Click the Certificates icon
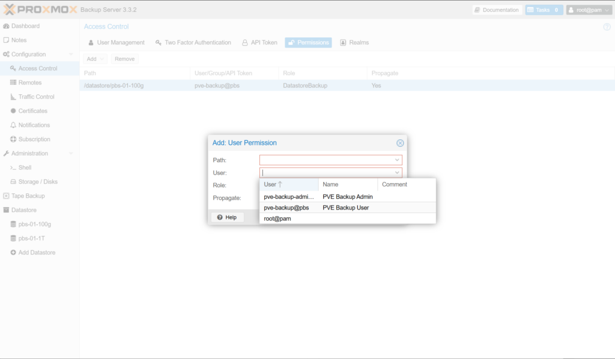The height and width of the screenshot is (359, 615). coord(13,111)
